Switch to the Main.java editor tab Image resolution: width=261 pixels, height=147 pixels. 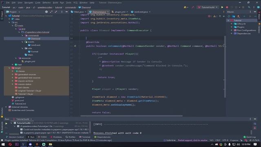click(78, 12)
